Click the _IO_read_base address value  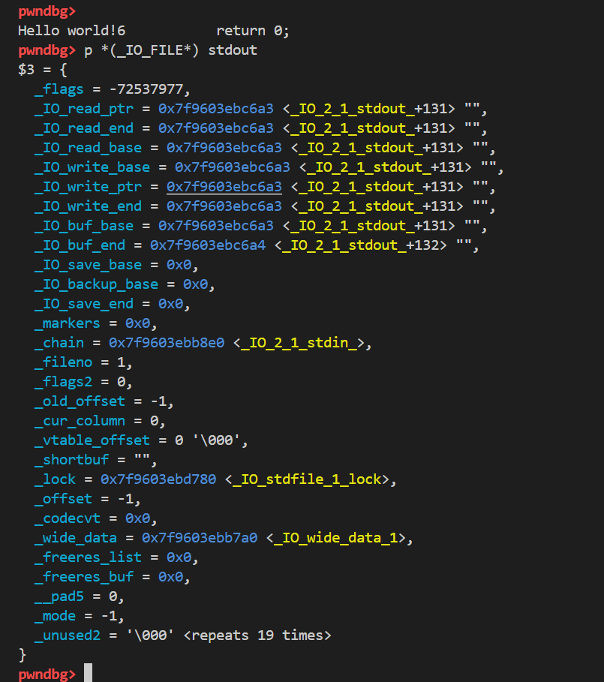click(x=224, y=148)
